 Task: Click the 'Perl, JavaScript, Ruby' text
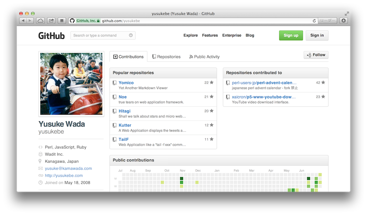coord(66,147)
